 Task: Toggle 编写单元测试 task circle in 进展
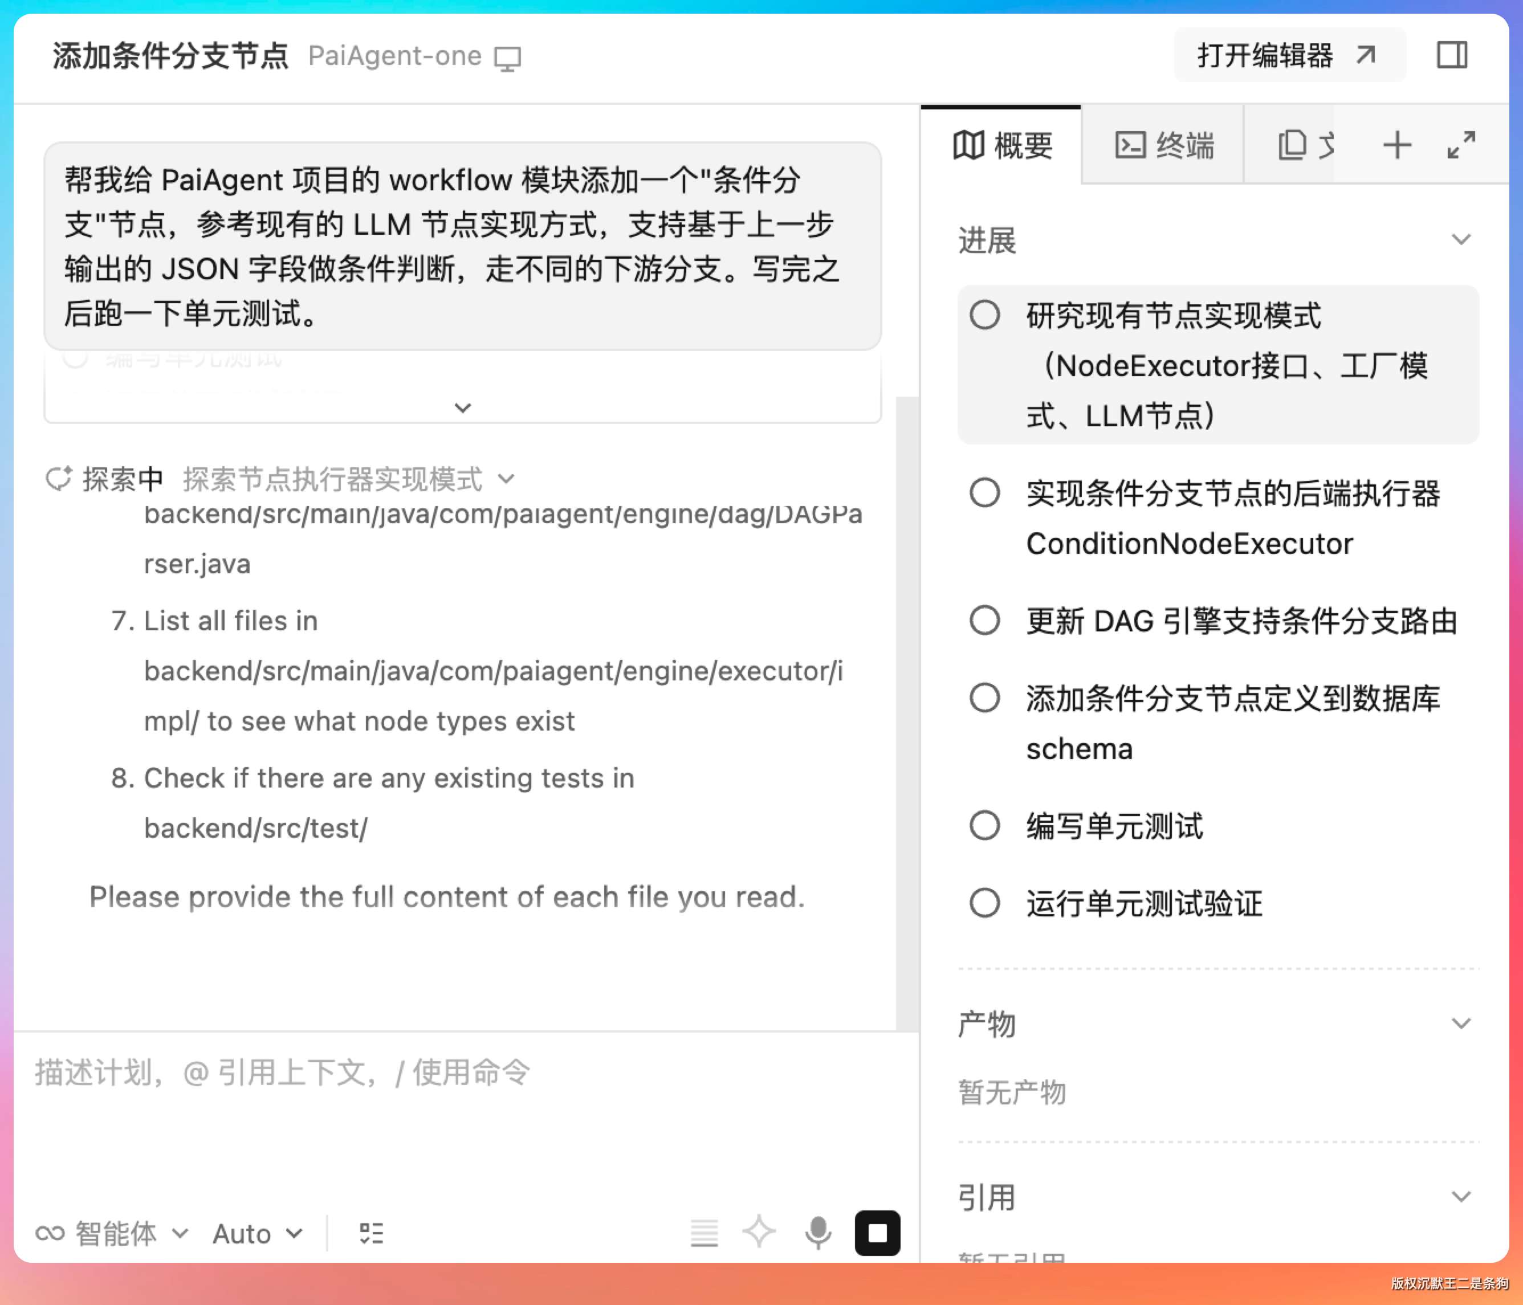point(984,825)
